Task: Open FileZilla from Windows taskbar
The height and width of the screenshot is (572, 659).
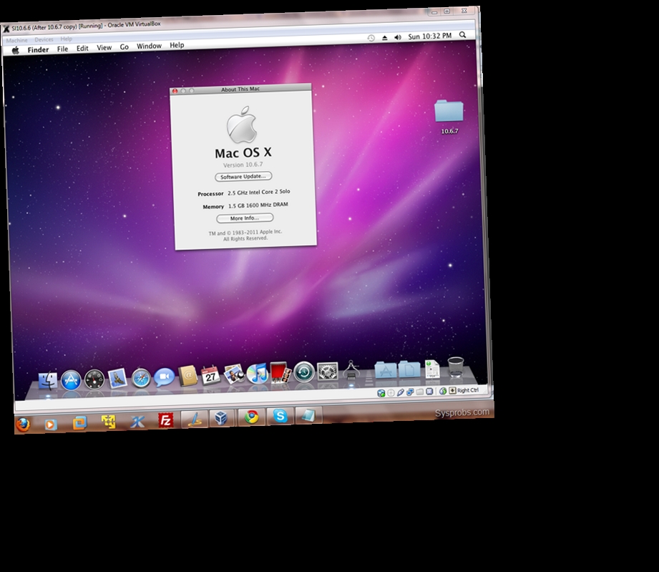Action: coord(165,420)
